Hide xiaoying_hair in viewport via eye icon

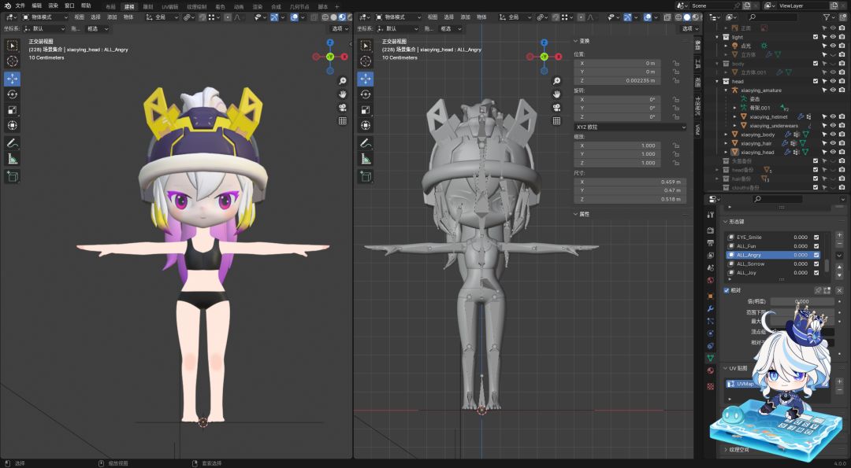833,143
